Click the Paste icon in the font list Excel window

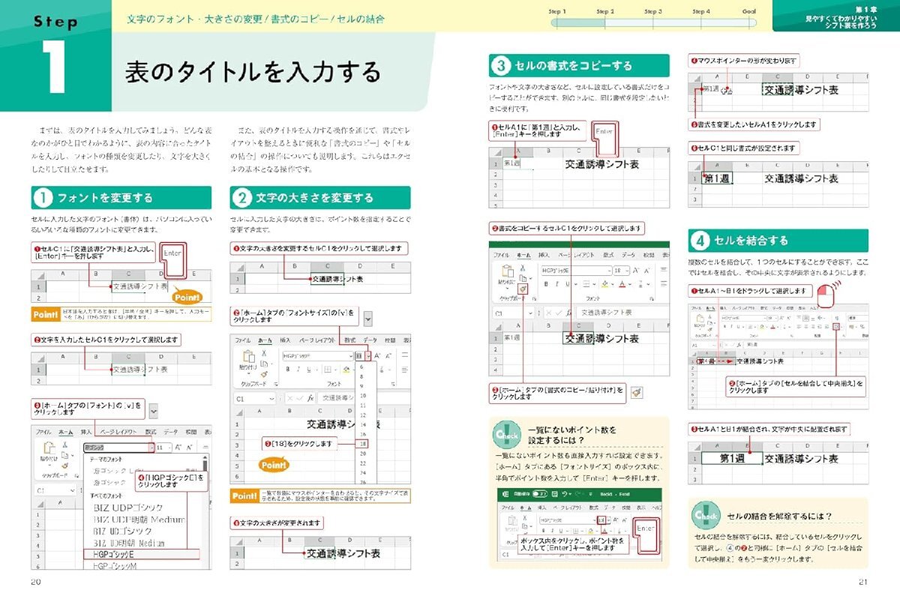click(49, 448)
